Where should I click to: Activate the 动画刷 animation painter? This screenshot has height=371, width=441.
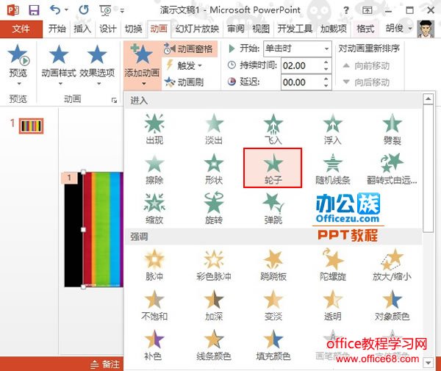coord(184,82)
